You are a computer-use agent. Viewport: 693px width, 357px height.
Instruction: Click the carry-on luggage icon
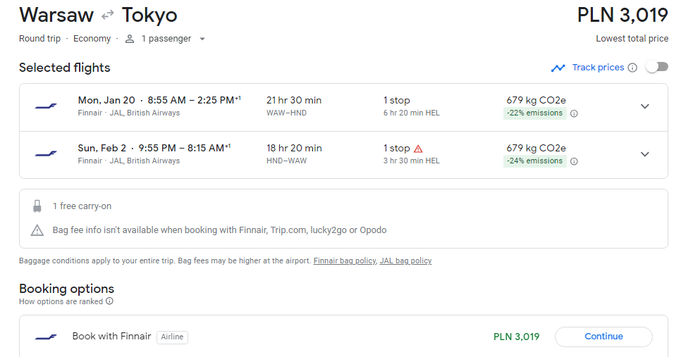[37, 206]
